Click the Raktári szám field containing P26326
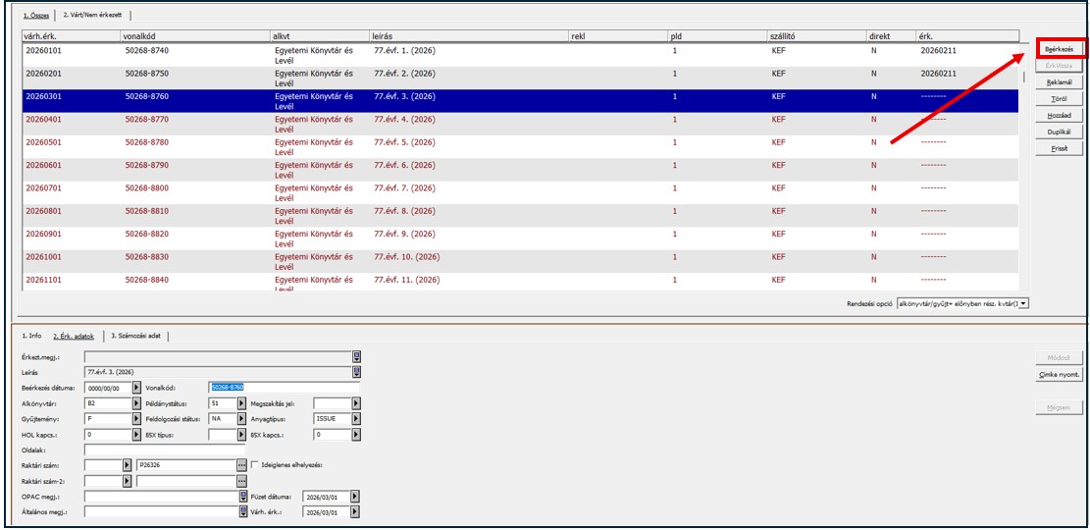Screen dimensions: 1090x530 tap(186, 465)
